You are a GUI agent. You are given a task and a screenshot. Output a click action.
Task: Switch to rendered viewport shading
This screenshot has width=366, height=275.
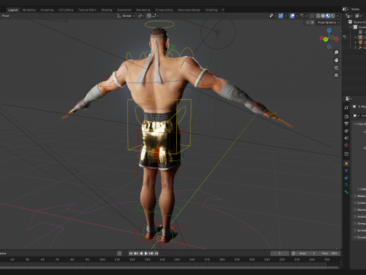[332, 16]
